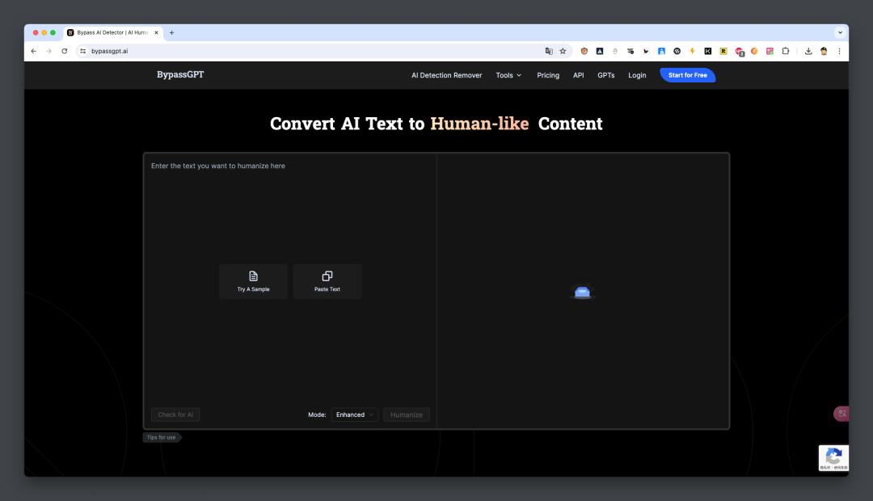The height and width of the screenshot is (501, 873).
Task: Open the API nav link
Action: click(579, 75)
